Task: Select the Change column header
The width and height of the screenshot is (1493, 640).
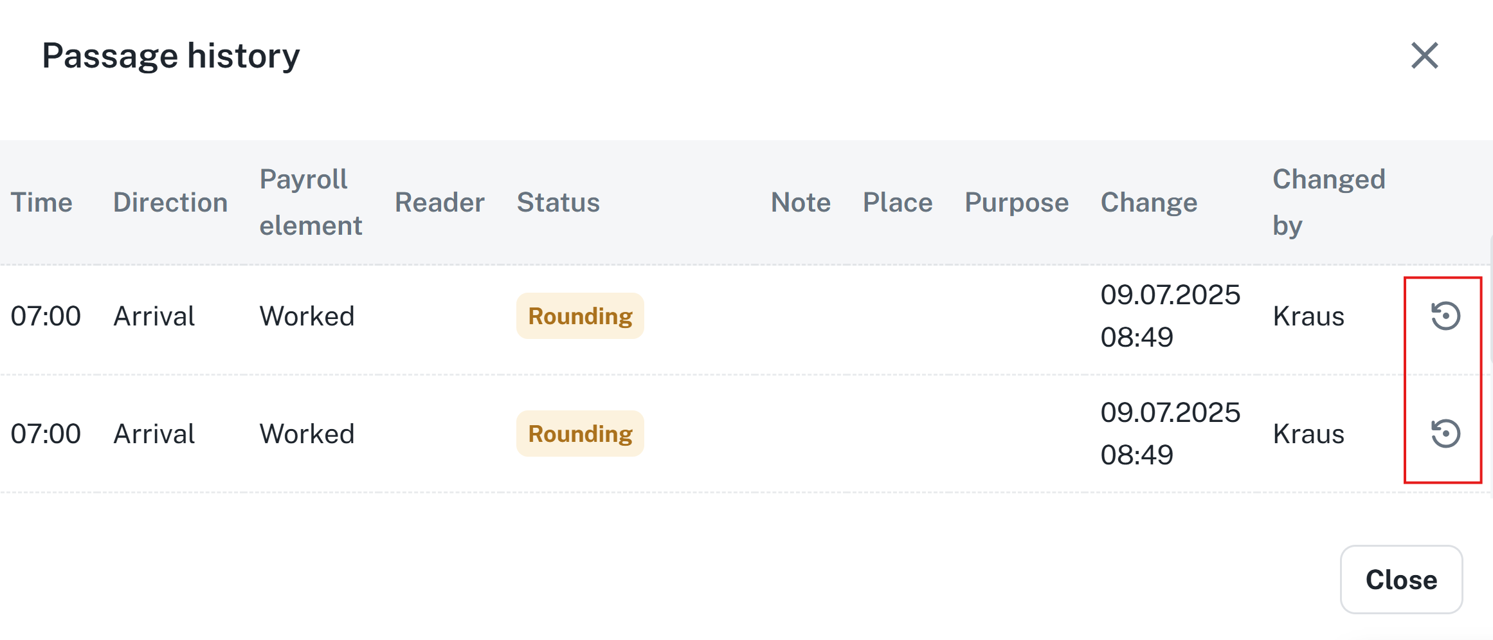Action: tap(1149, 203)
